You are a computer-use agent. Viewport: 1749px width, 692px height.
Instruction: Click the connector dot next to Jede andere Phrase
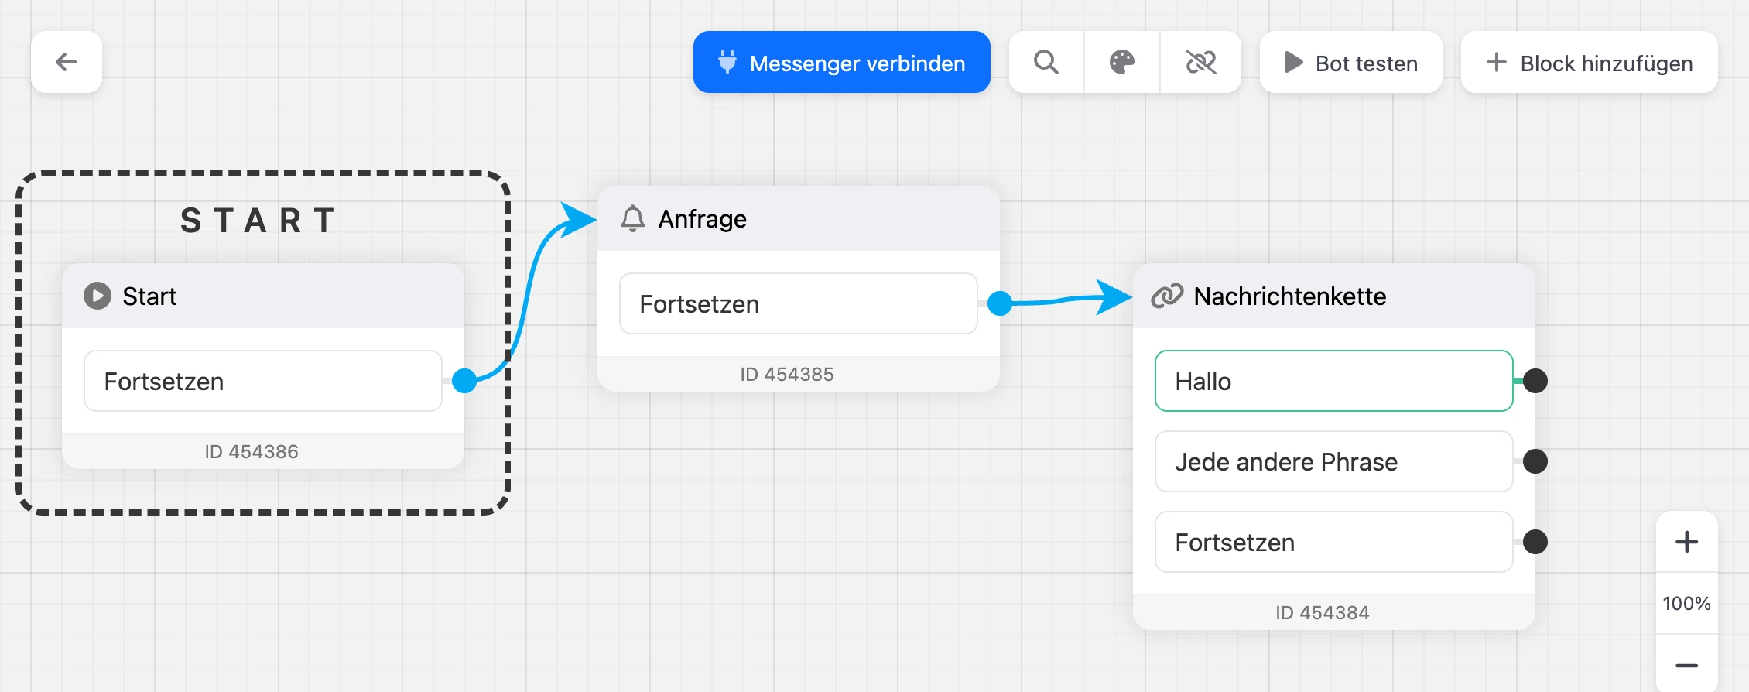(1535, 461)
